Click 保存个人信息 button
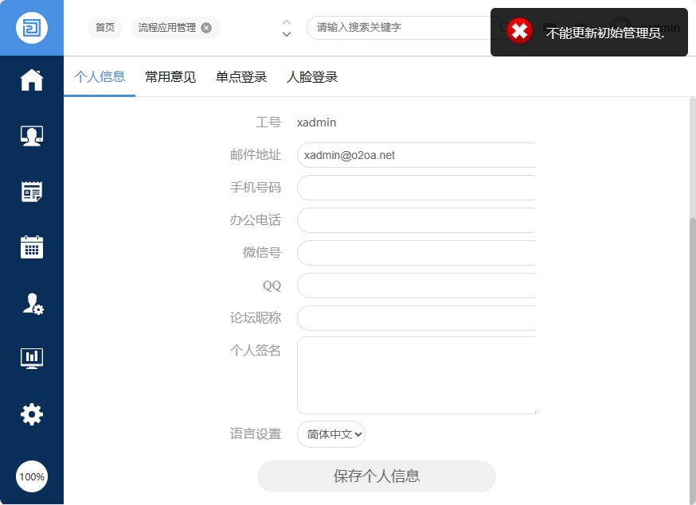The image size is (696, 505). pyautogui.click(x=377, y=476)
